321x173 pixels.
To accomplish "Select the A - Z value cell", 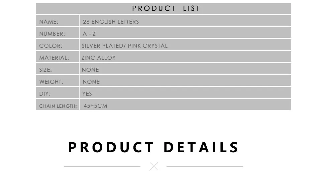I will point(185,33).
